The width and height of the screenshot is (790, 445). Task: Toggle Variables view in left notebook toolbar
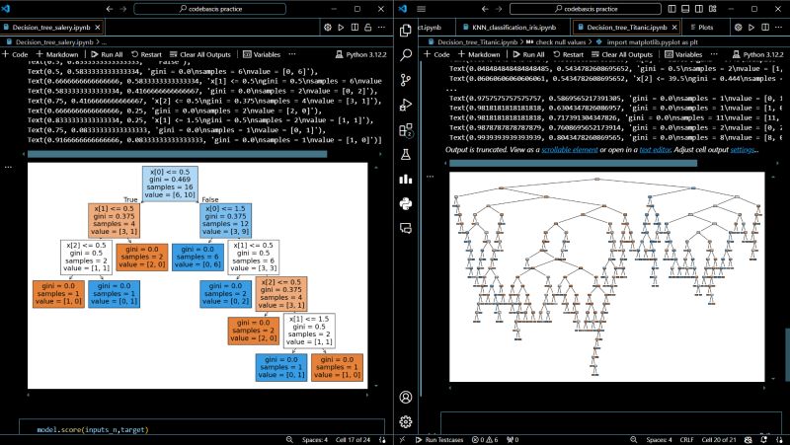[262, 54]
